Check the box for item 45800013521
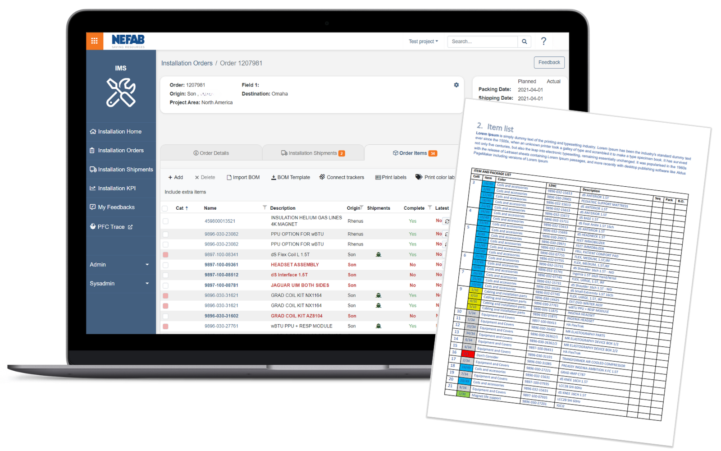This screenshot has width=721, height=451. [x=165, y=221]
